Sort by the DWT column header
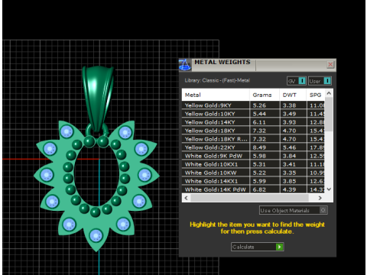This screenshot has height=275, width=367. tap(293, 95)
